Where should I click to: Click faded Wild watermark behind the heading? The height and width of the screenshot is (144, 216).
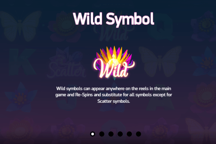(113, 32)
